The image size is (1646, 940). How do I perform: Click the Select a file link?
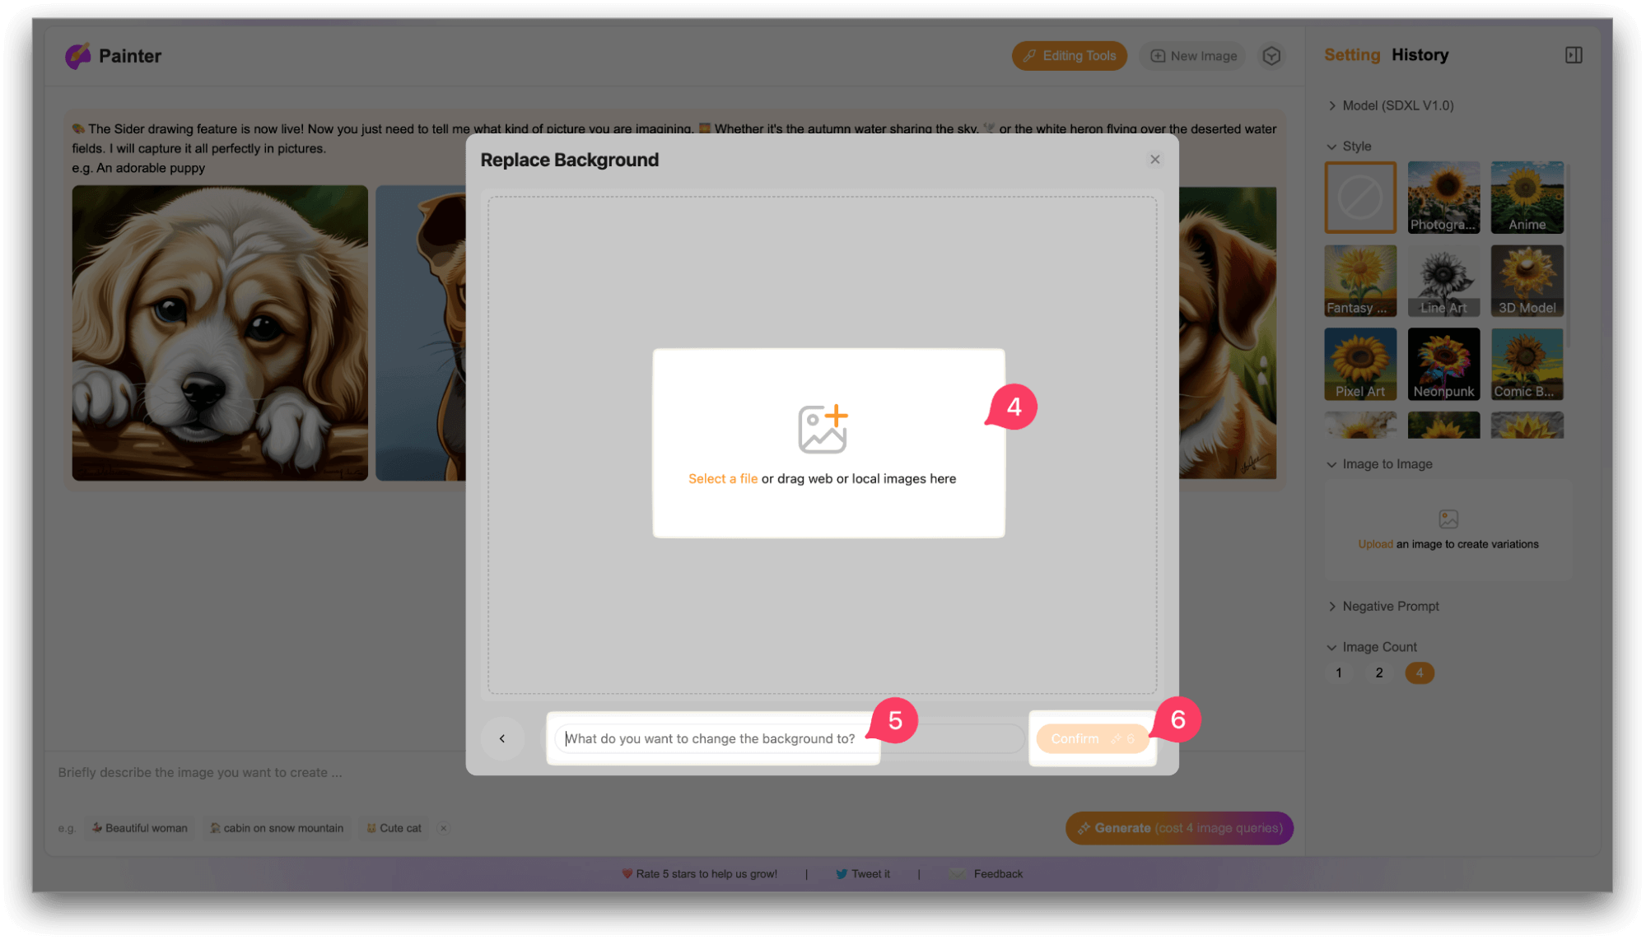point(722,479)
